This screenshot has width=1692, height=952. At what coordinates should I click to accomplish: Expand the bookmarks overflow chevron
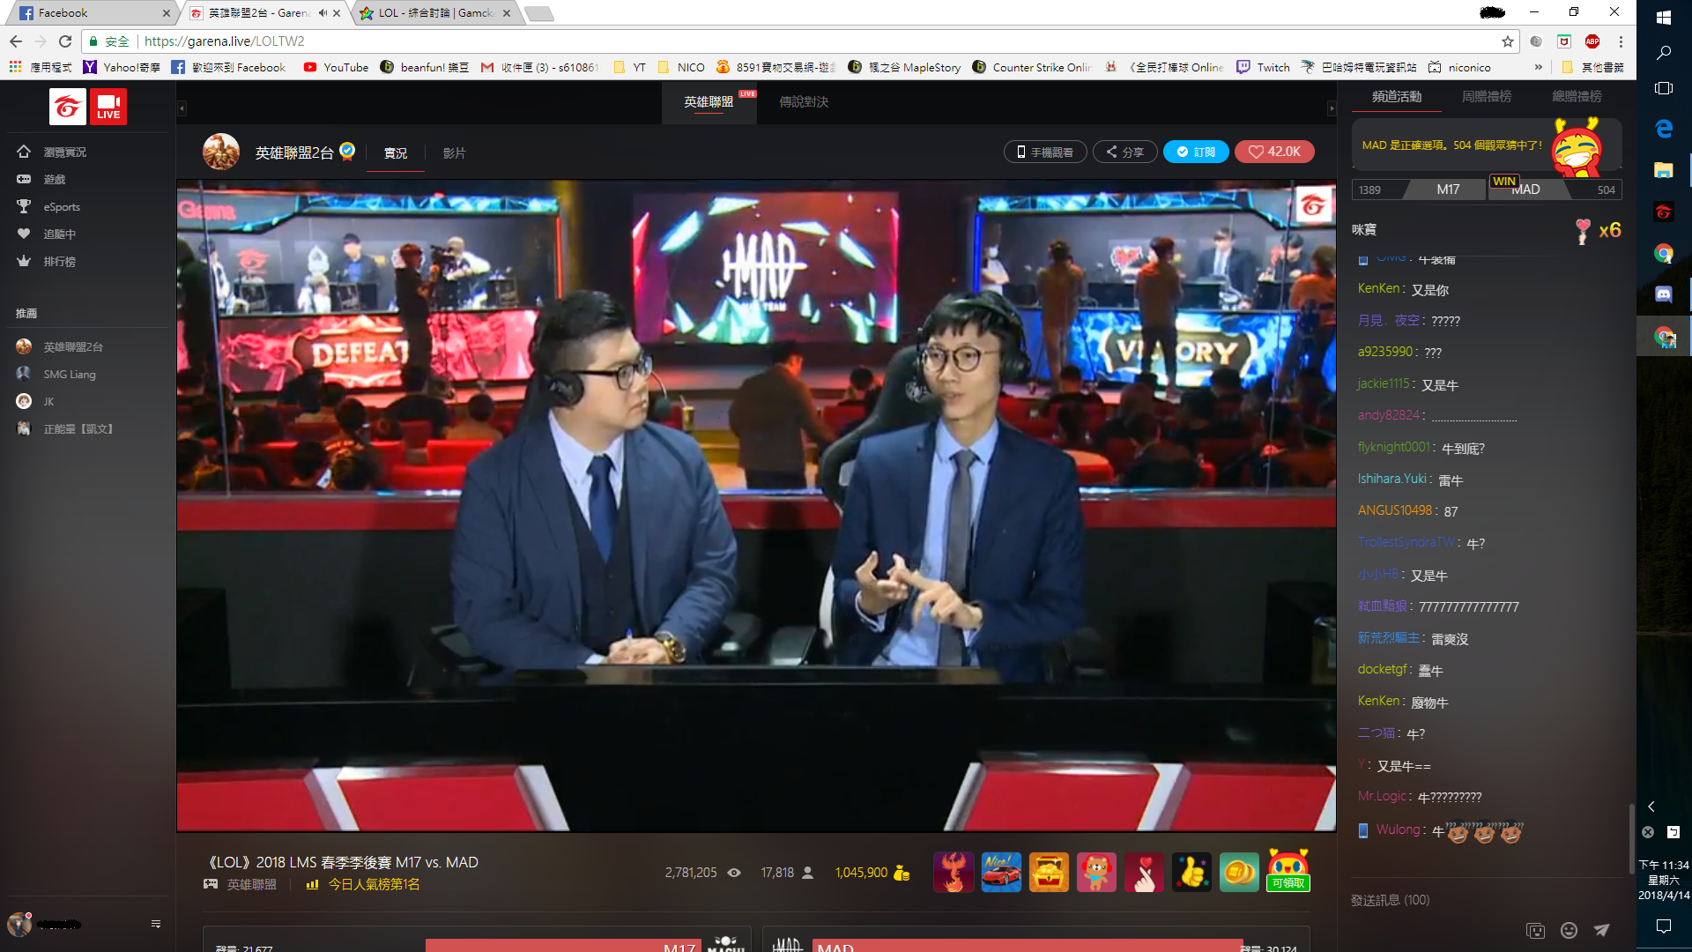coord(1539,67)
